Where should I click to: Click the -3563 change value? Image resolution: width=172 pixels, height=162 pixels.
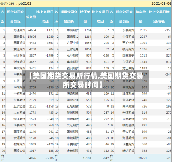(x=50, y=43)
